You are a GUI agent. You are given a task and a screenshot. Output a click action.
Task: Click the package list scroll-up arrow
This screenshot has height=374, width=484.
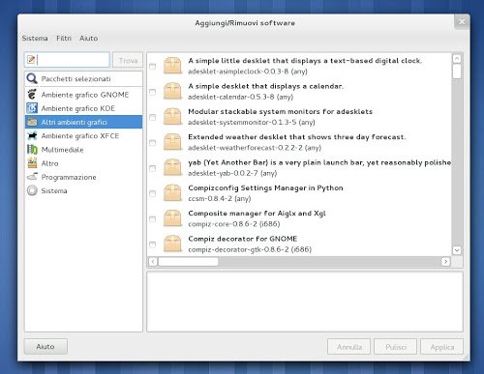tap(457, 59)
